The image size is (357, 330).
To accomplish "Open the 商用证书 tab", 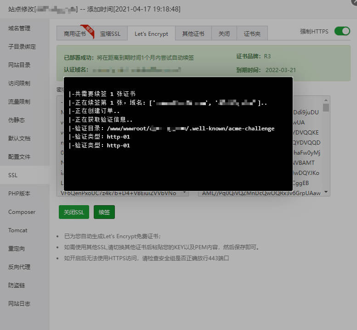I will 74,34.
